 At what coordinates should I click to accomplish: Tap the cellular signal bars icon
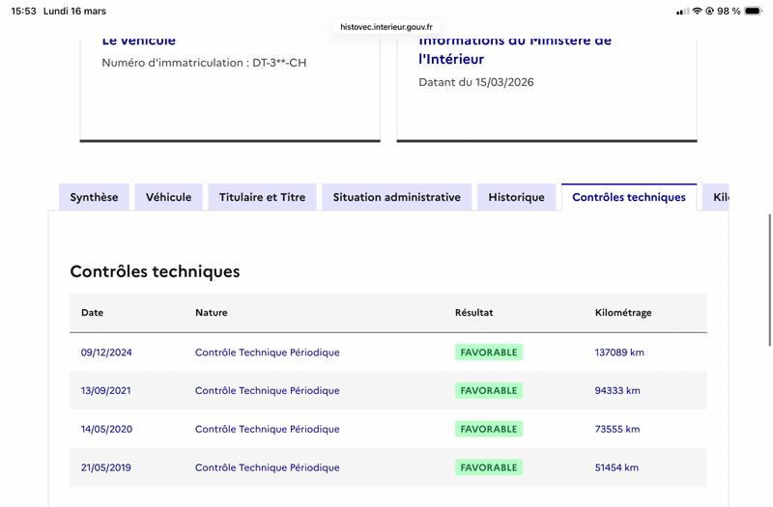[x=683, y=11]
